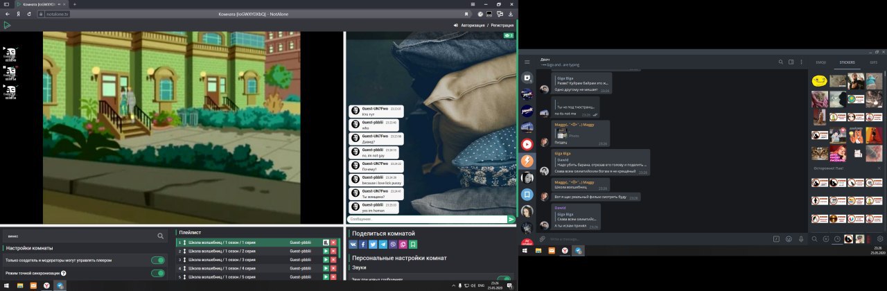This screenshot has height=291, width=887.
Task: Share the room via Twitter icon
Action: (x=374, y=245)
